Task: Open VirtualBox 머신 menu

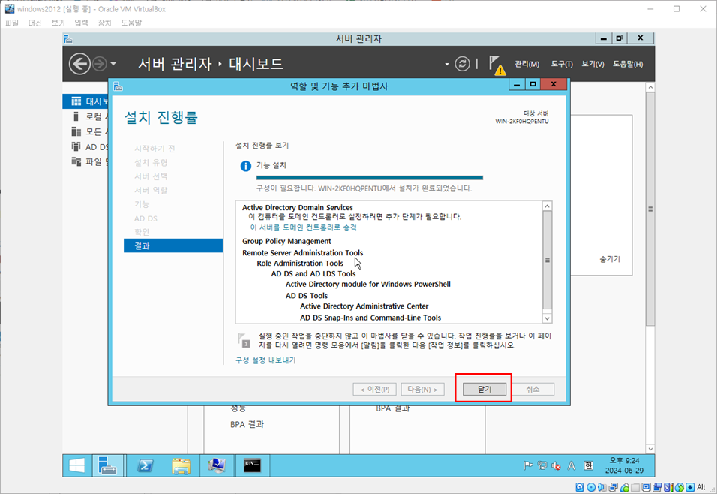Action: (x=34, y=23)
